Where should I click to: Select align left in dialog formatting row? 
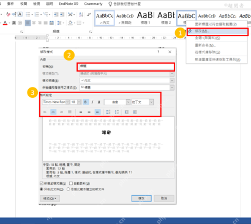click(x=45, y=112)
